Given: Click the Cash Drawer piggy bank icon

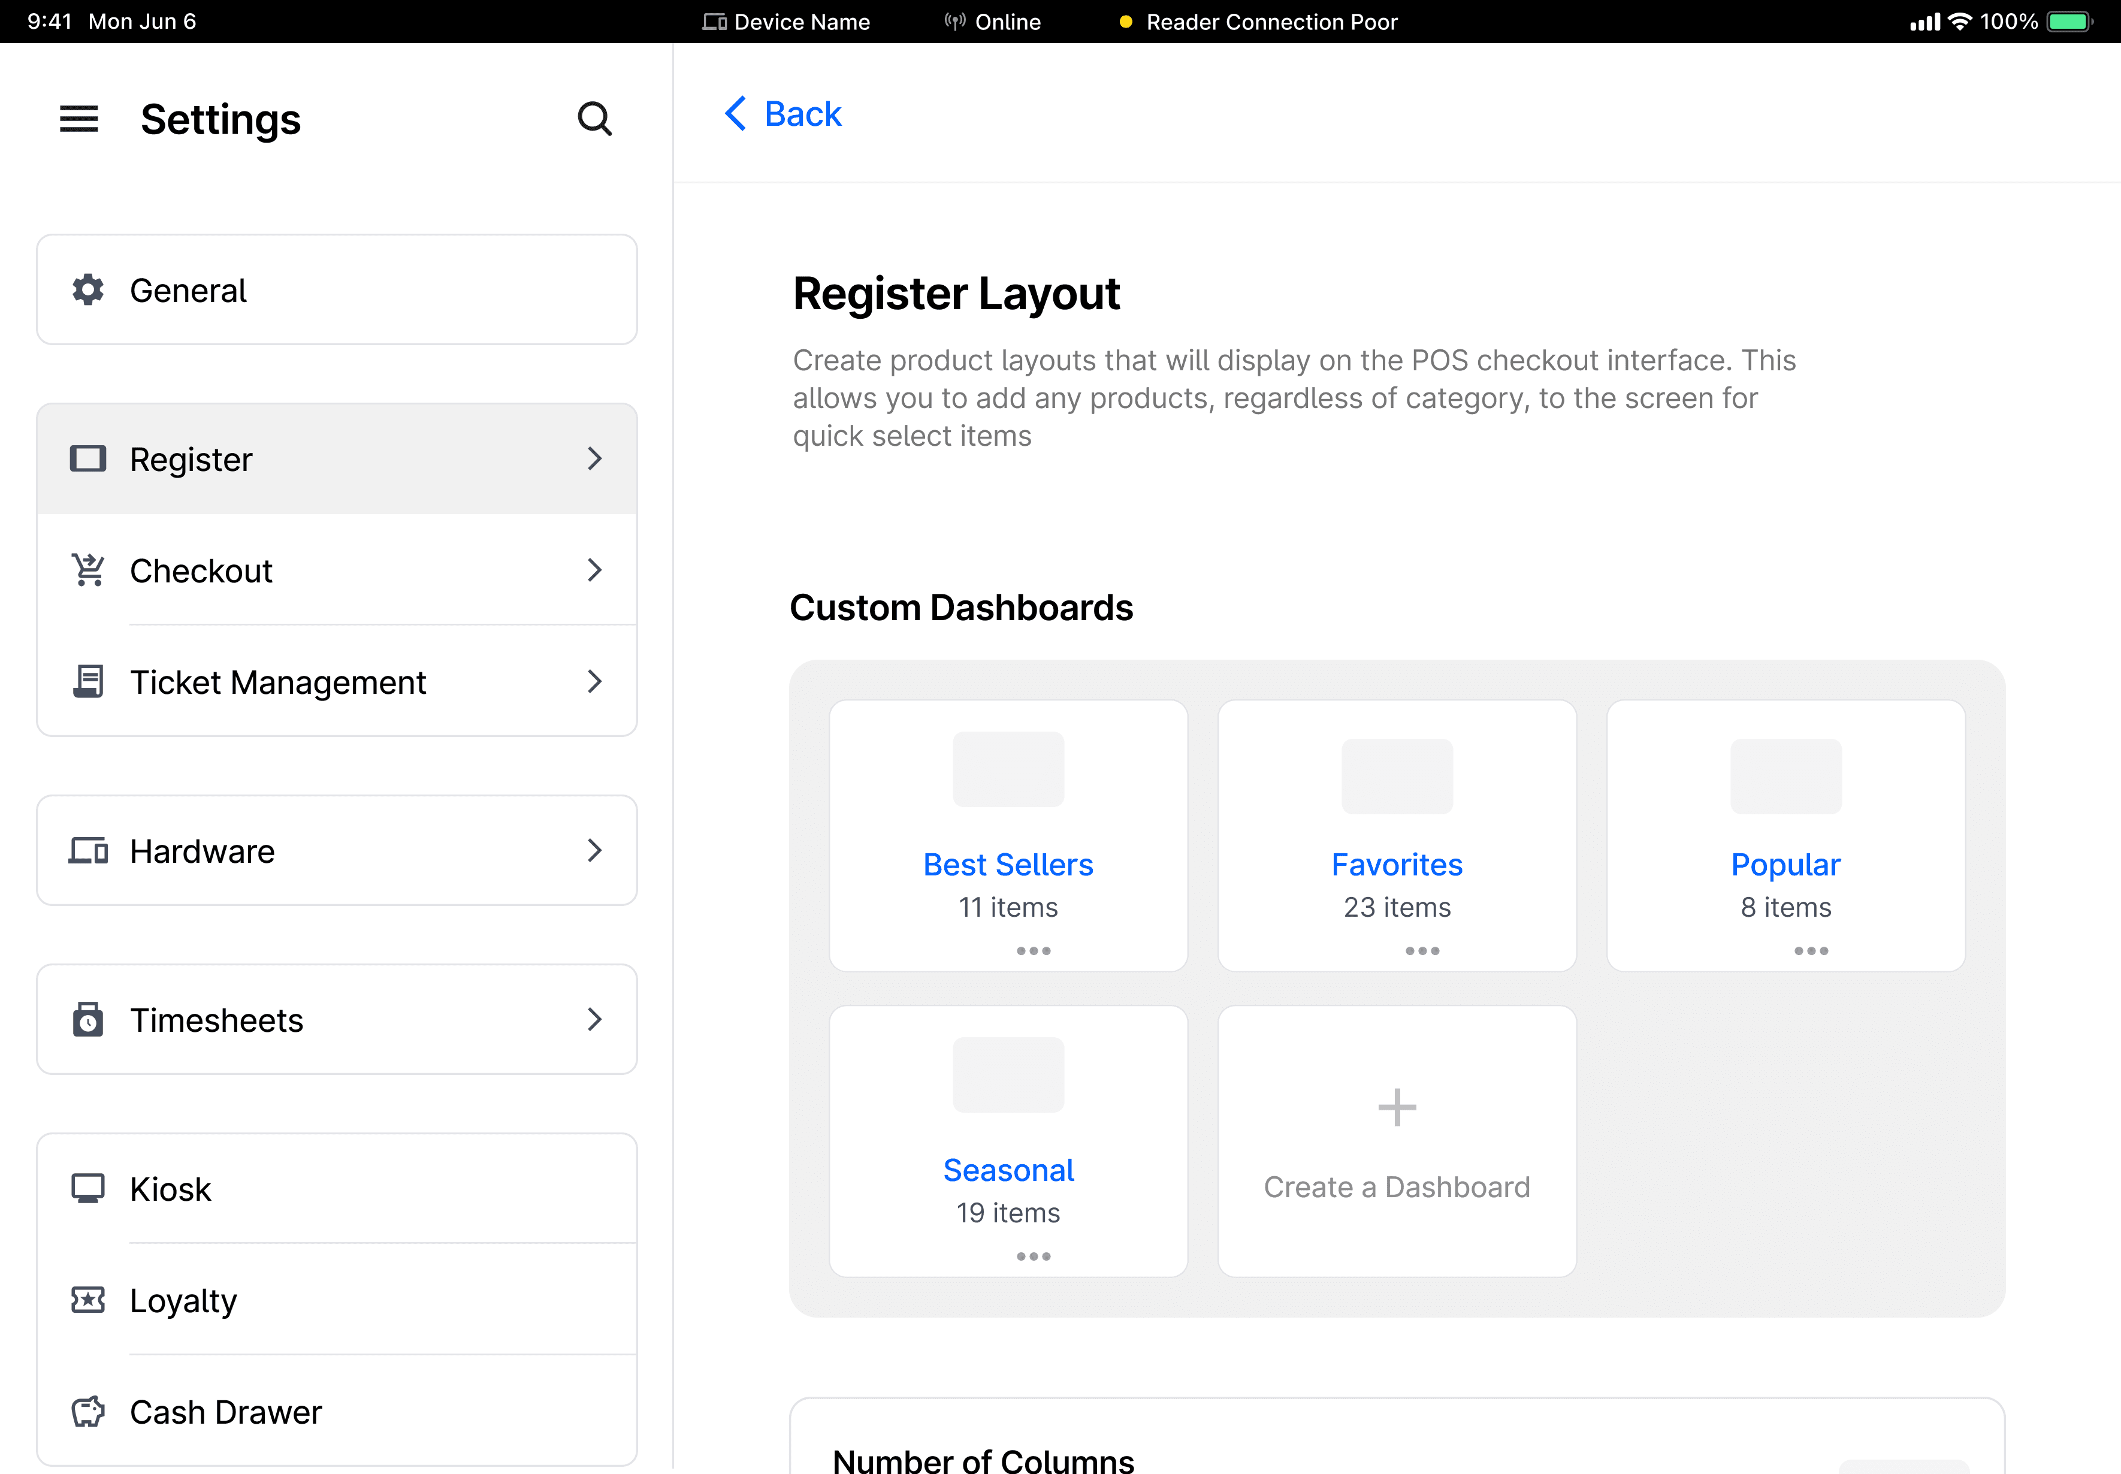Looking at the screenshot, I should click(87, 1411).
